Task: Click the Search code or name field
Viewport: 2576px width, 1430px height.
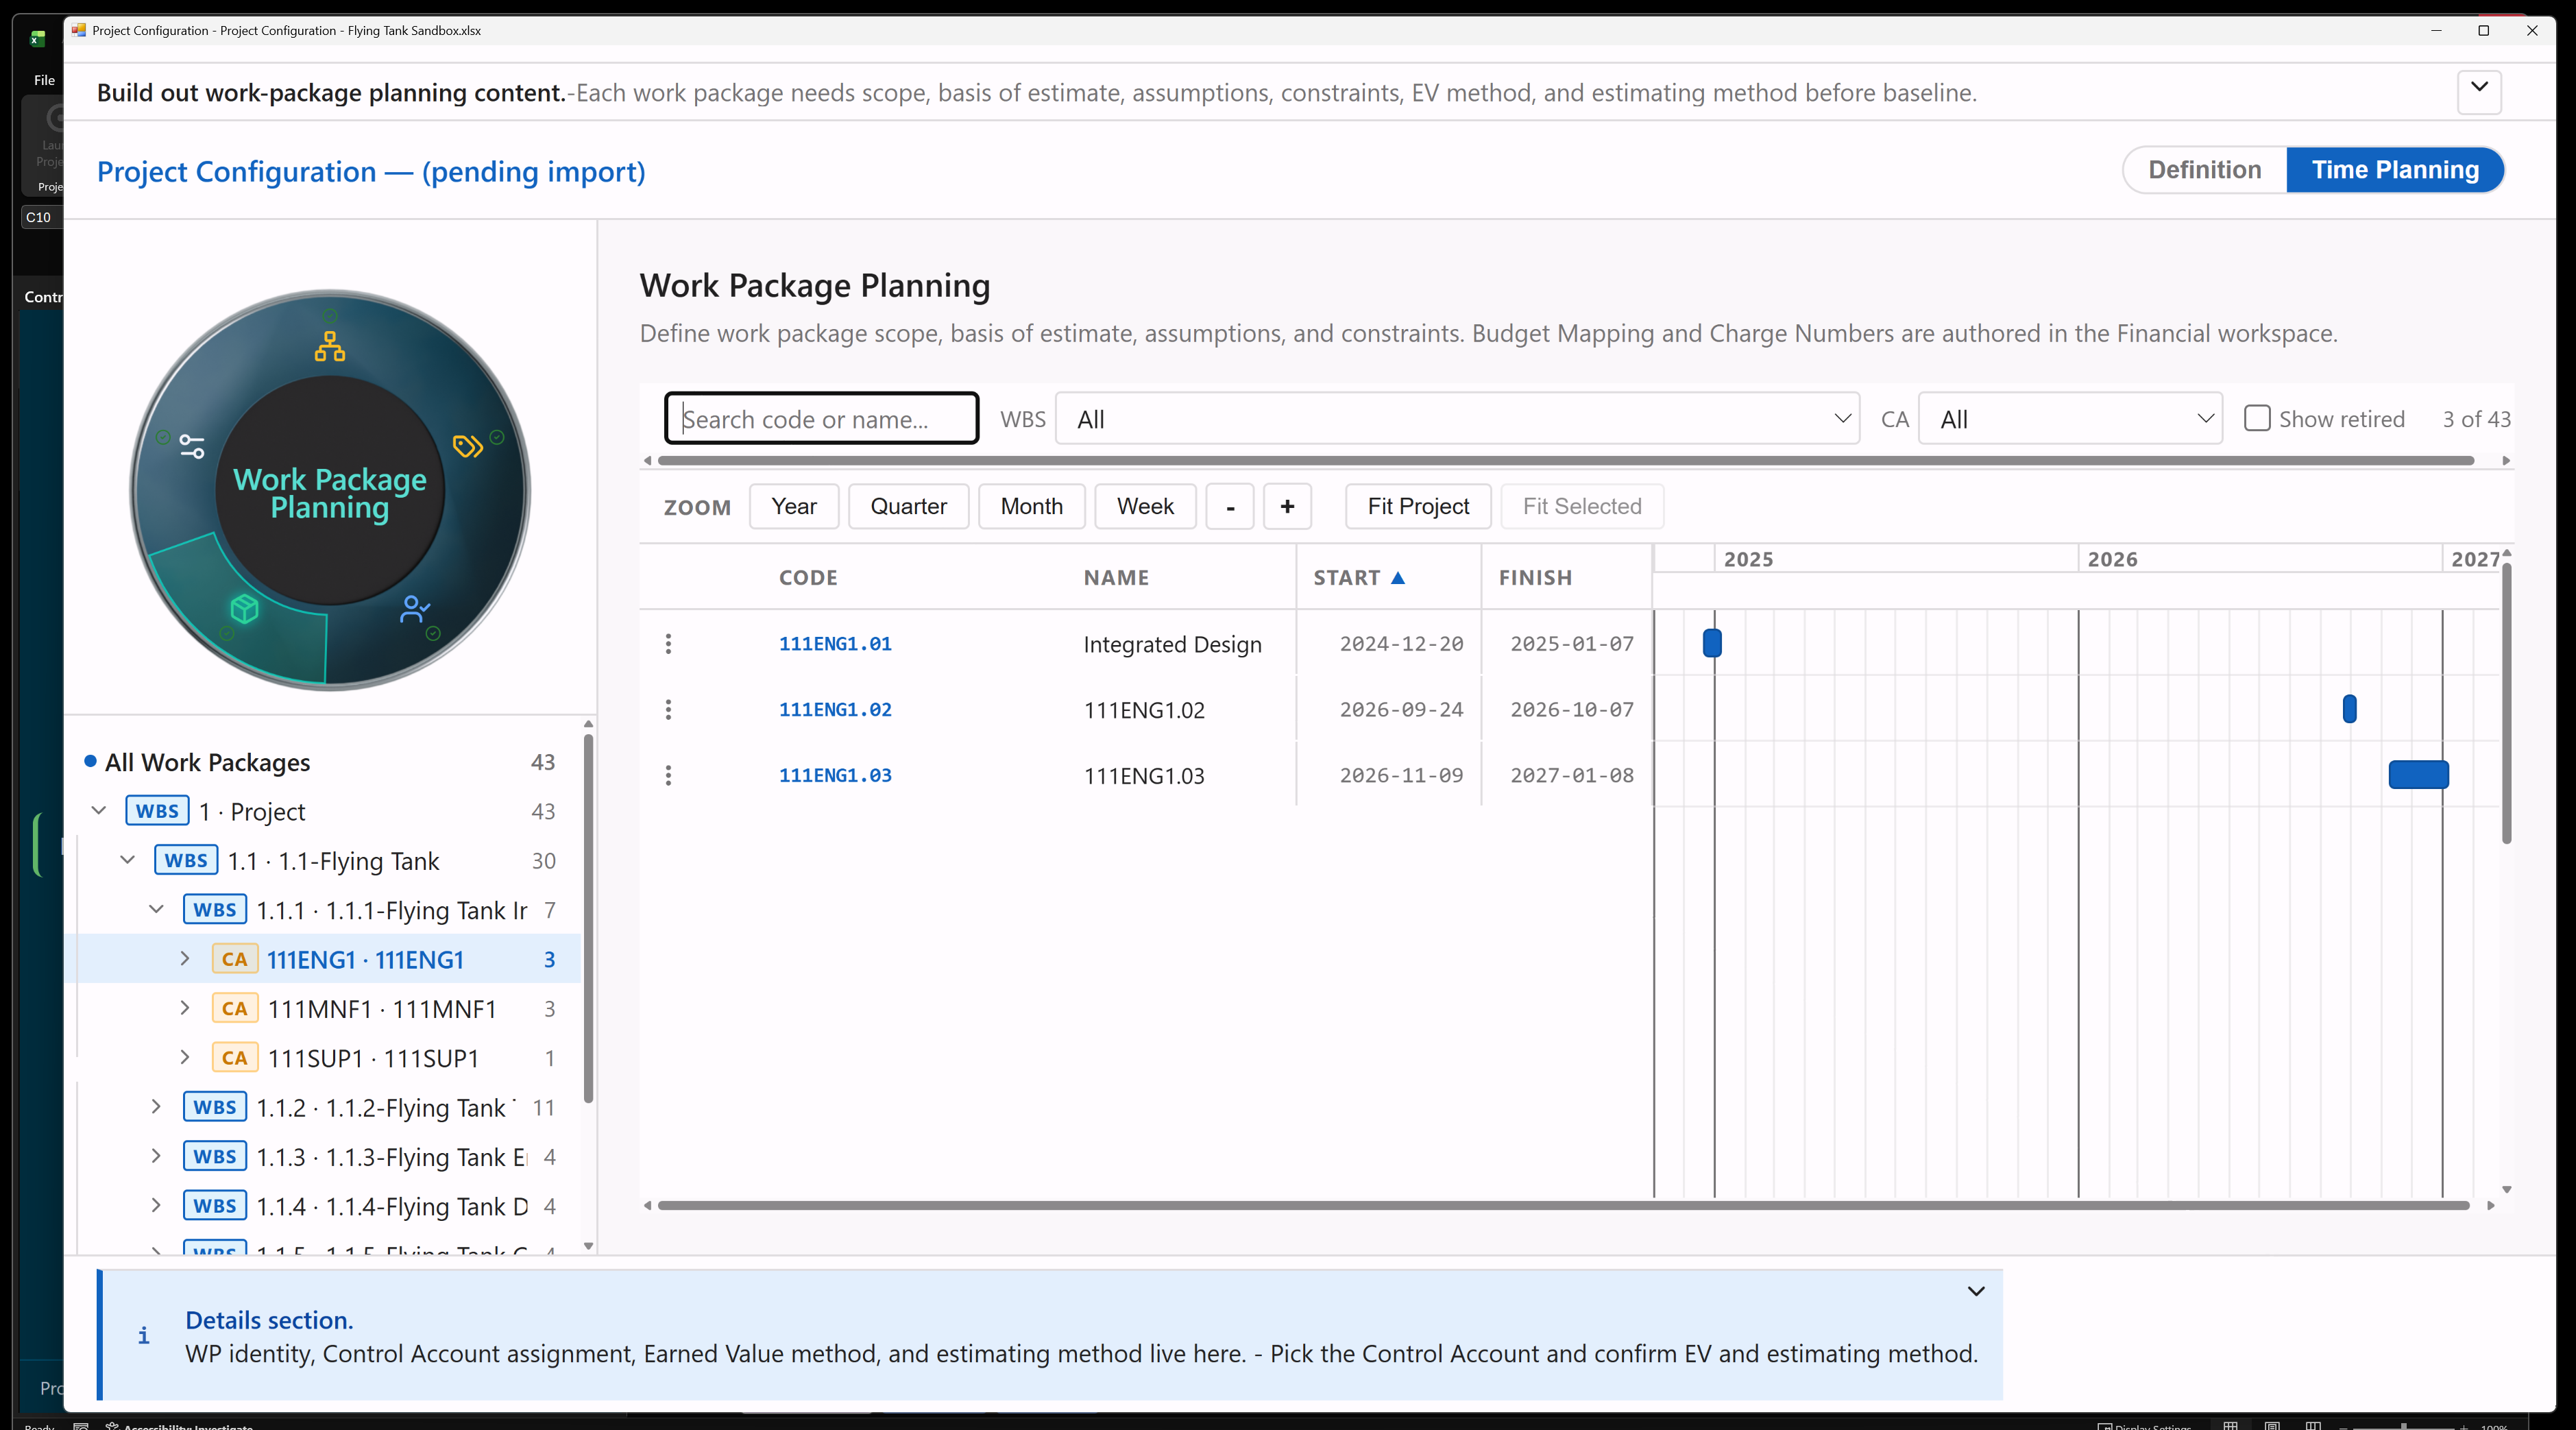Action: point(821,419)
